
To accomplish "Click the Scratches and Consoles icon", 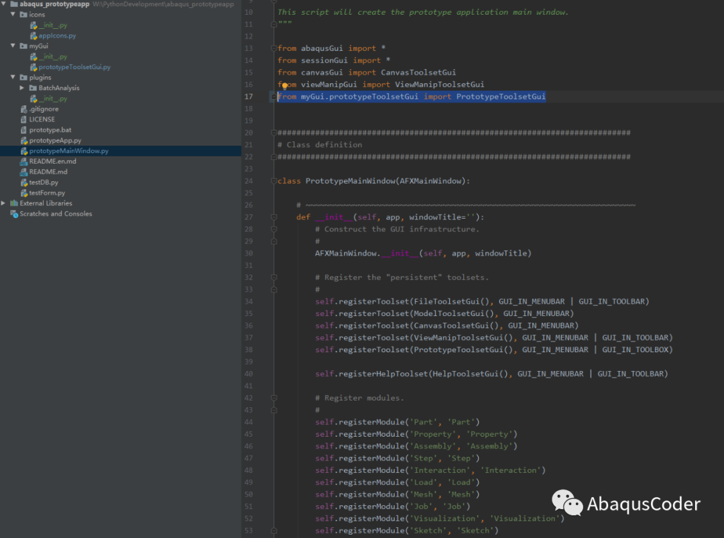I will (x=14, y=213).
